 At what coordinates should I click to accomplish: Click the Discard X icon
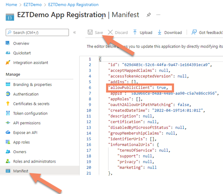point(110,32)
